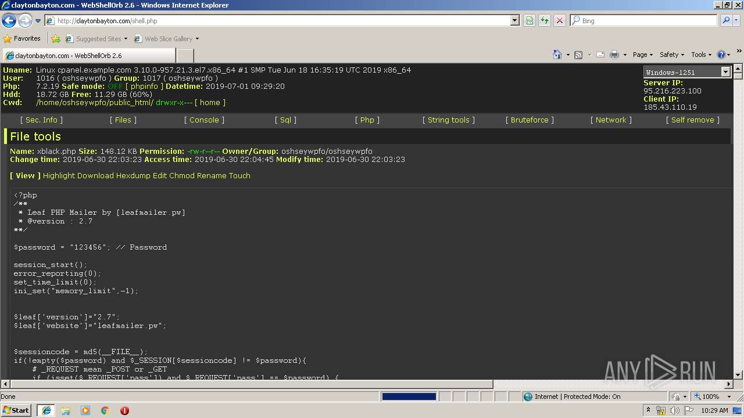Screen dimensions: 744x418
Task: Click the Rename file link
Action: click(212, 175)
